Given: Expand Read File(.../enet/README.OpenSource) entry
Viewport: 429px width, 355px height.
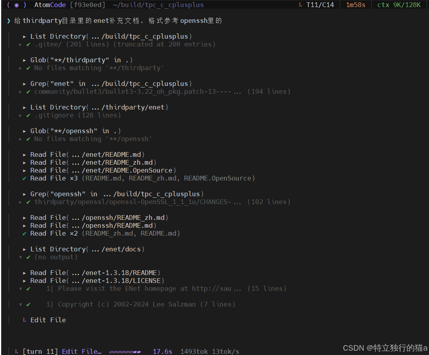Looking at the screenshot, I should [24, 171].
